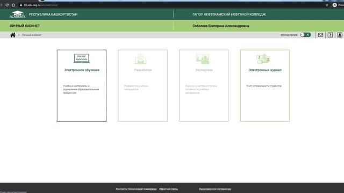The image size is (344, 193).
Task: Open messages with the envelope icon
Action: click(320, 35)
